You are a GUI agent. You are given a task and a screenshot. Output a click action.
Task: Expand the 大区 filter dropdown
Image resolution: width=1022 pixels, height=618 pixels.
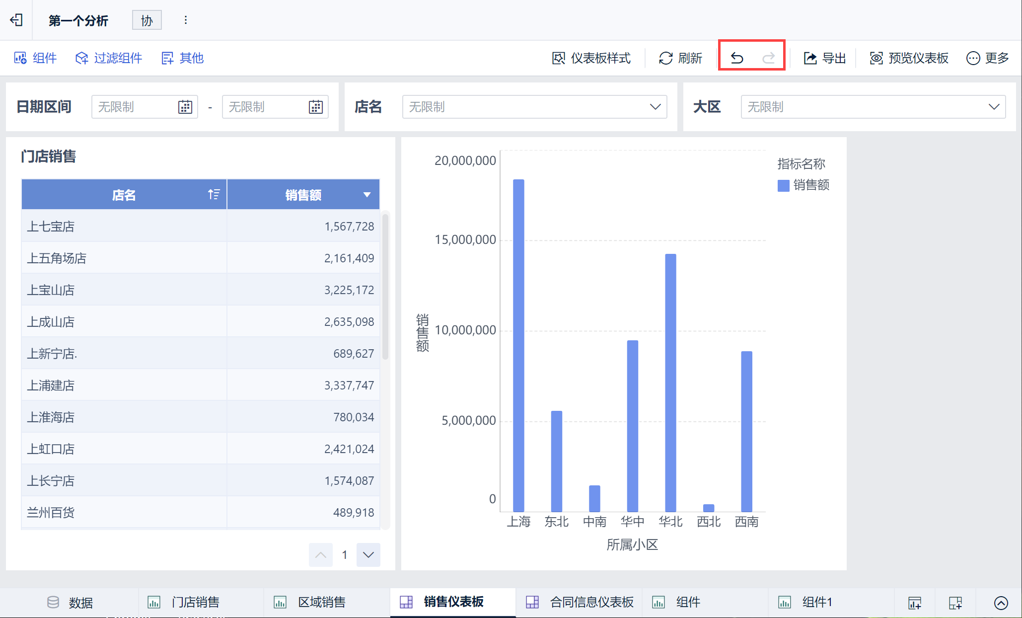click(994, 107)
